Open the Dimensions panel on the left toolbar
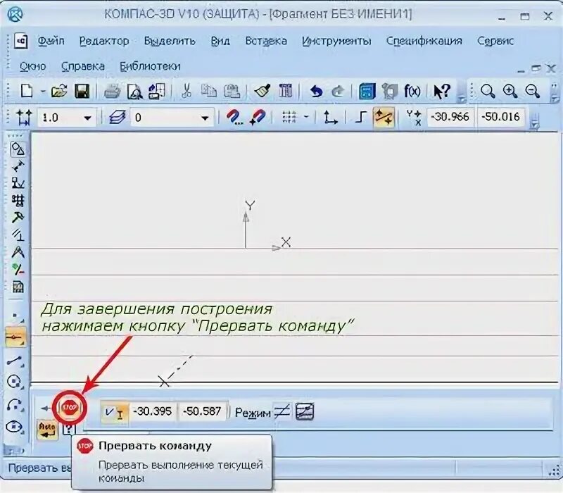The width and height of the screenshot is (563, 493). tap(18, 166)
